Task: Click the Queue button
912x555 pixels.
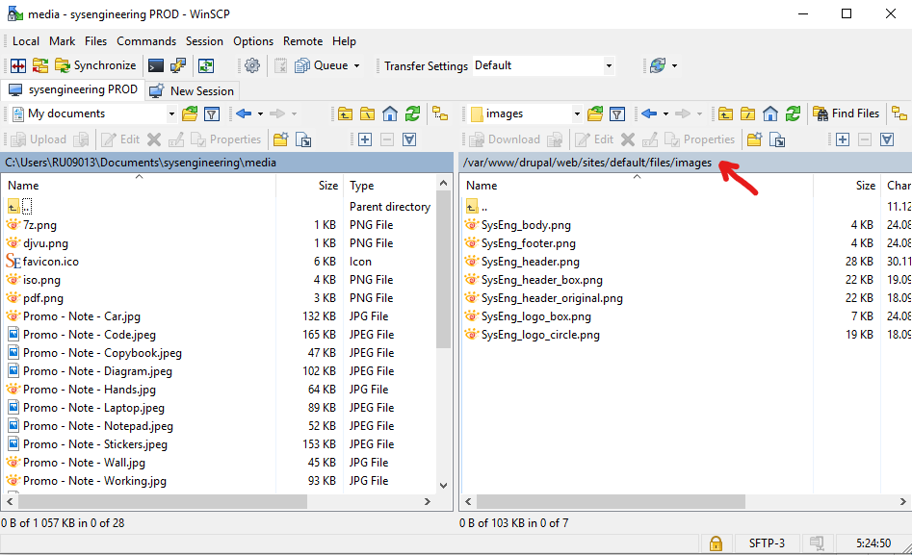Action: tap(321, 65)
